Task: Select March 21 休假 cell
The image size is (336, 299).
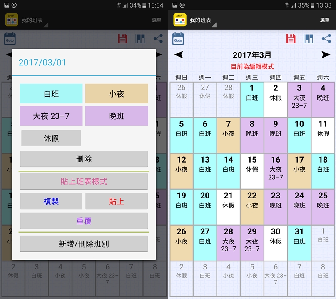Action: 229,207
